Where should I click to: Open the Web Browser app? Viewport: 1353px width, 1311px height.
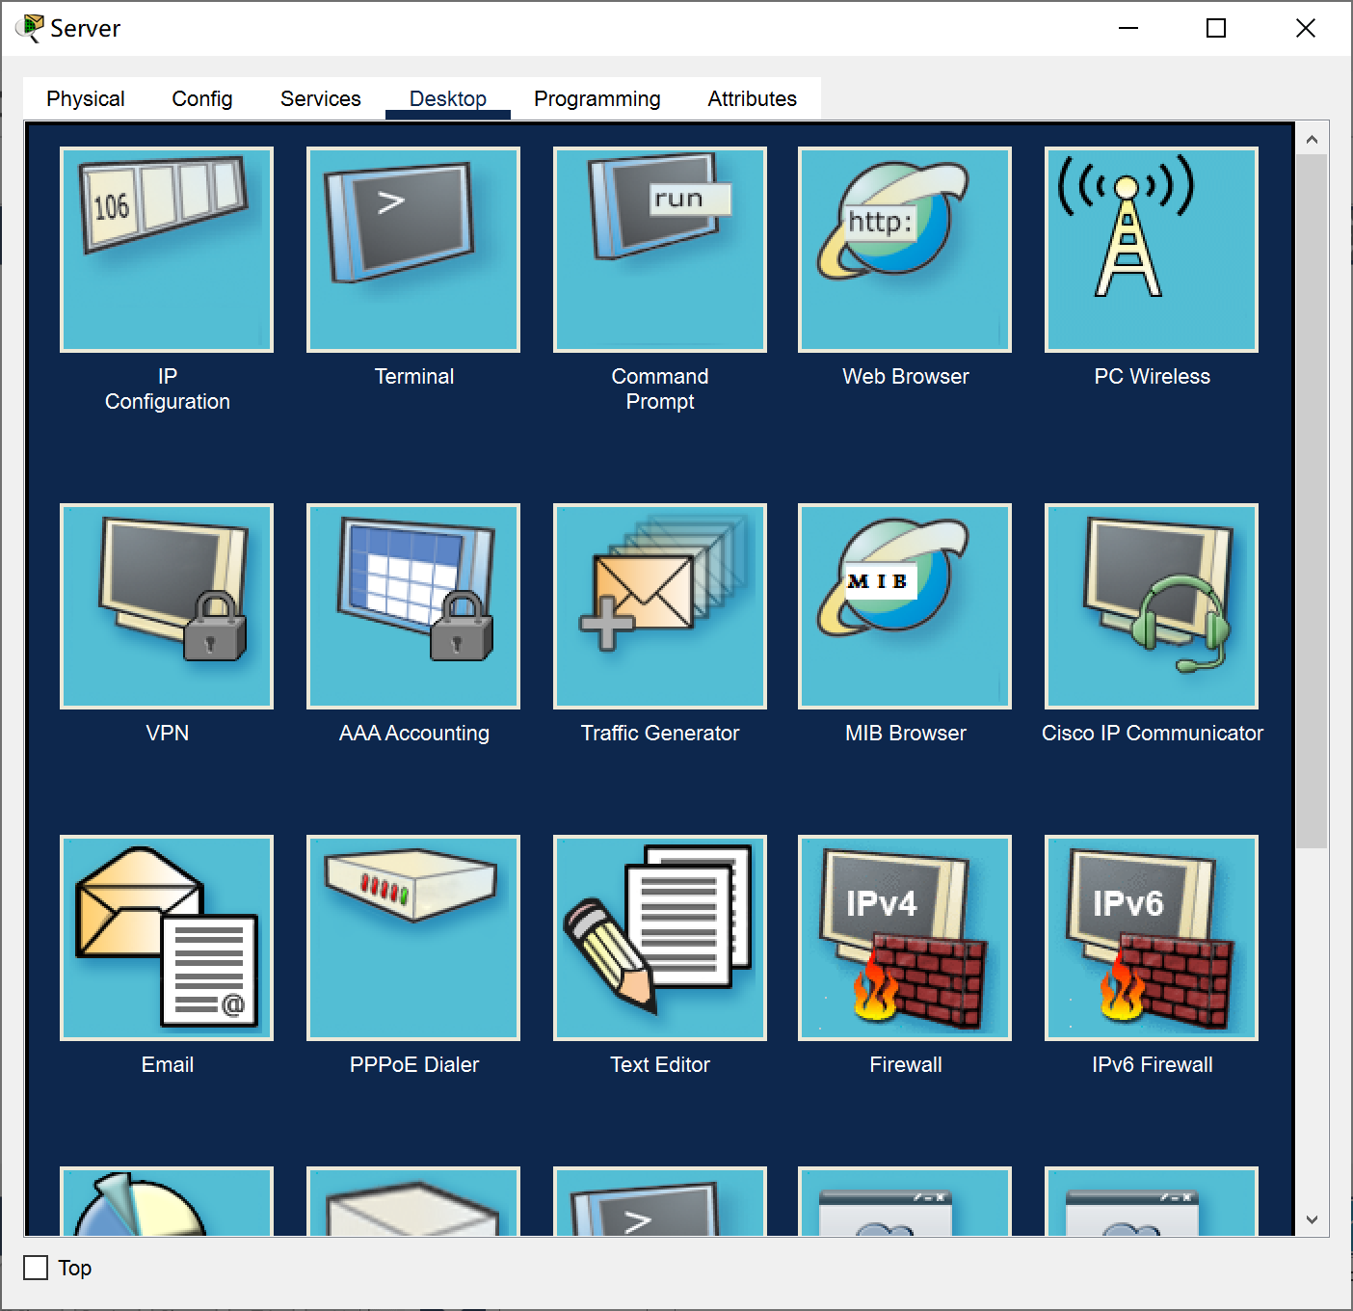click(905, 250)
